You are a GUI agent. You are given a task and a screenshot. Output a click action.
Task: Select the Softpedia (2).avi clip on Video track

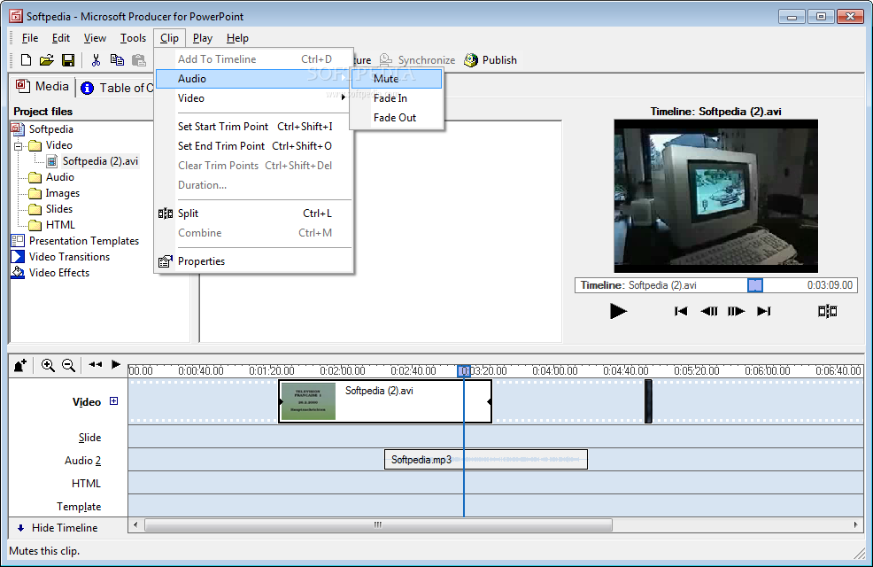click(385, 401)
